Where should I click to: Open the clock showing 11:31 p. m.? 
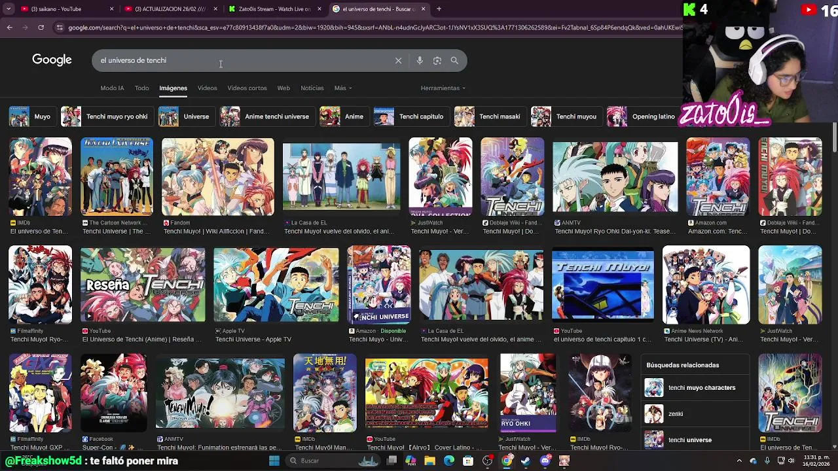[x=818, y=461]
